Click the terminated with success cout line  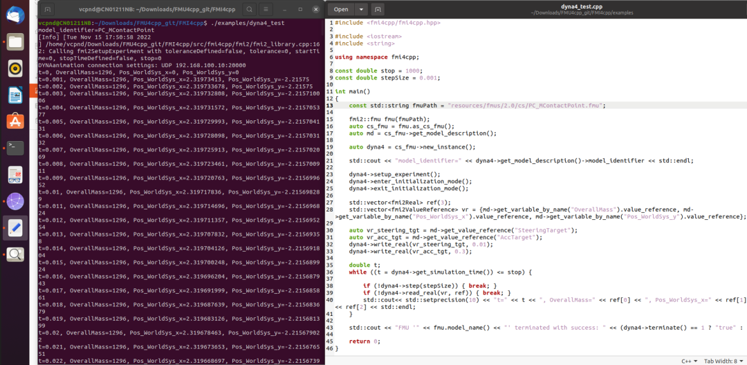pos(547,328)
